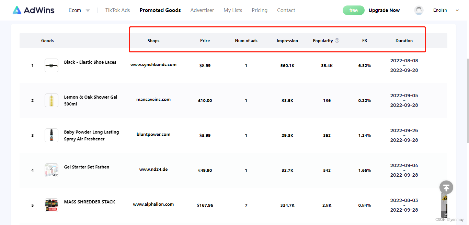The height and width of the screenshot is (225, 469).
Task: Click the green free badge
Action: (x=353, y=10)
